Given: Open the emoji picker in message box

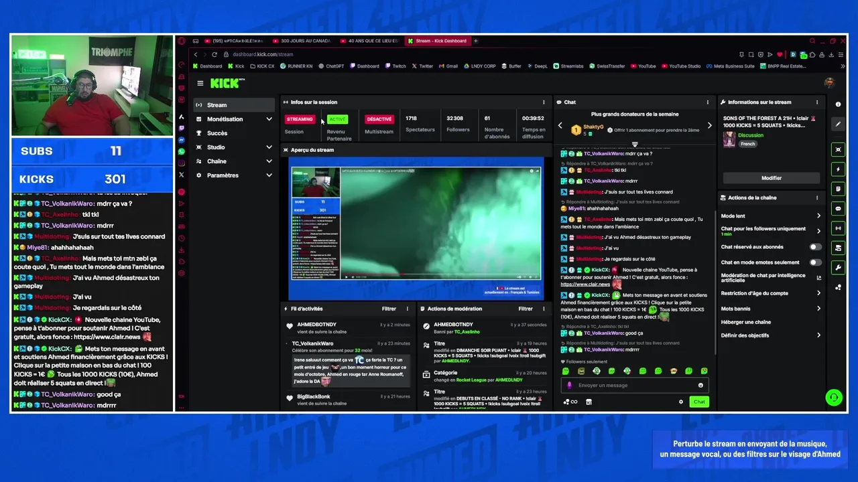Looking at the screenshot, I should (700, 385).
